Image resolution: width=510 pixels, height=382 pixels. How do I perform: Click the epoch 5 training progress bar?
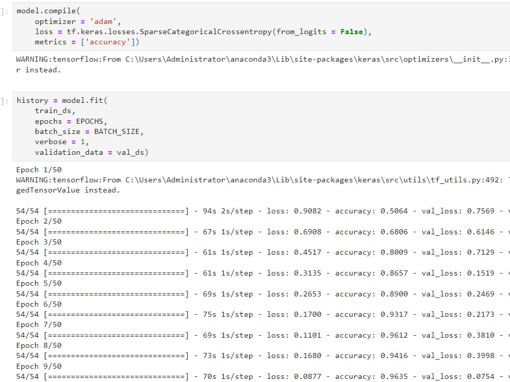click(116, 294)
